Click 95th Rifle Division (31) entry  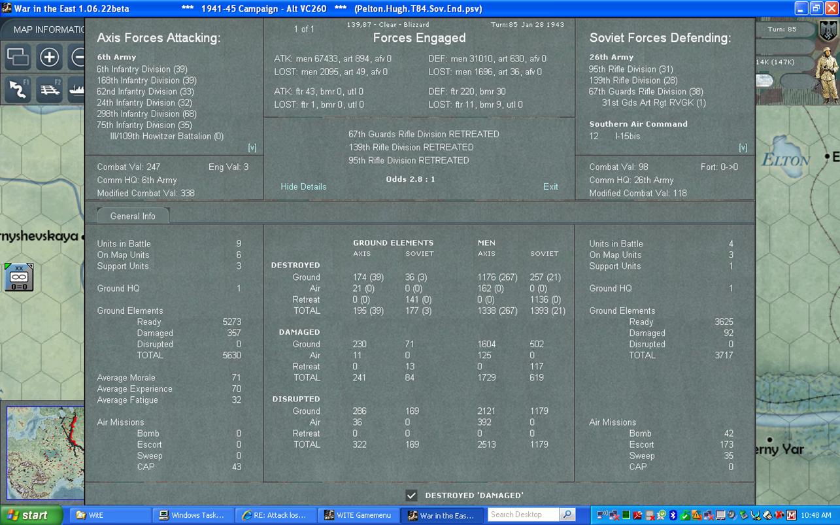[x=631, y=69]
